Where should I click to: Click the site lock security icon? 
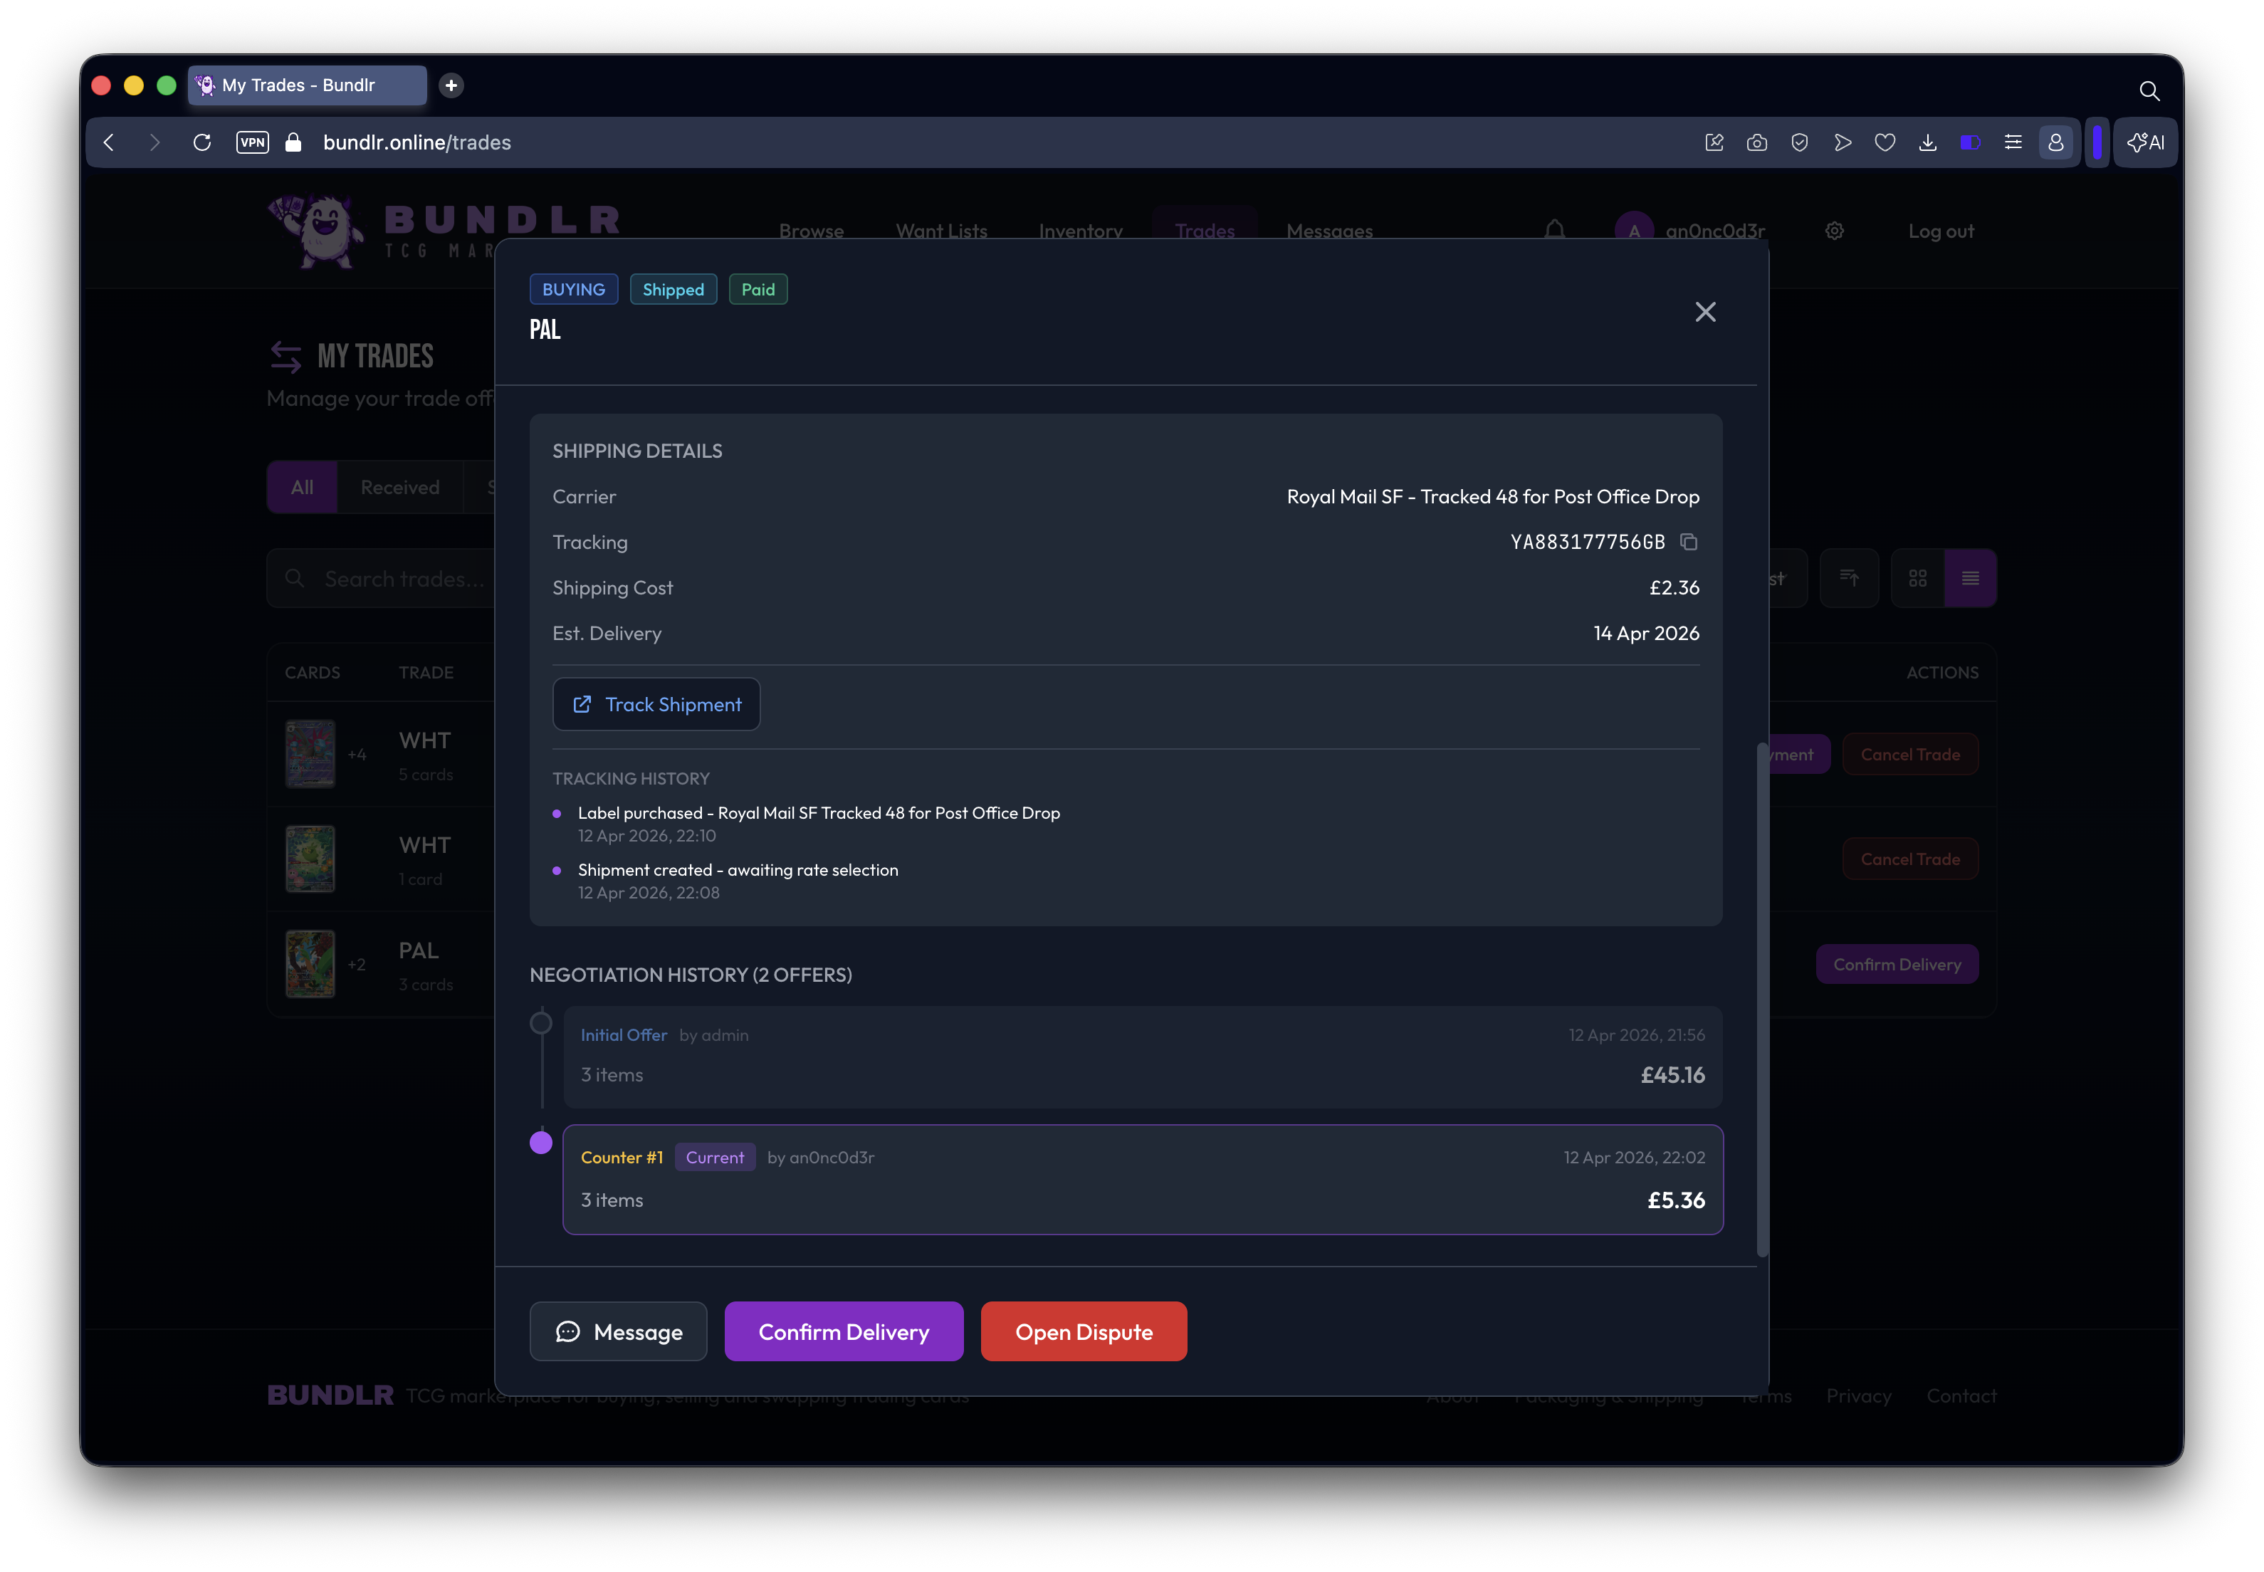point(293,143)
